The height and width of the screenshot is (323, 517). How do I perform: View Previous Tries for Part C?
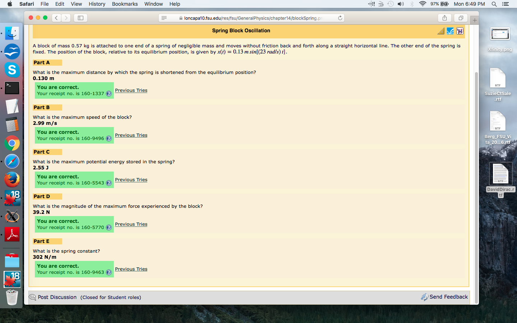tap(131, 180)
